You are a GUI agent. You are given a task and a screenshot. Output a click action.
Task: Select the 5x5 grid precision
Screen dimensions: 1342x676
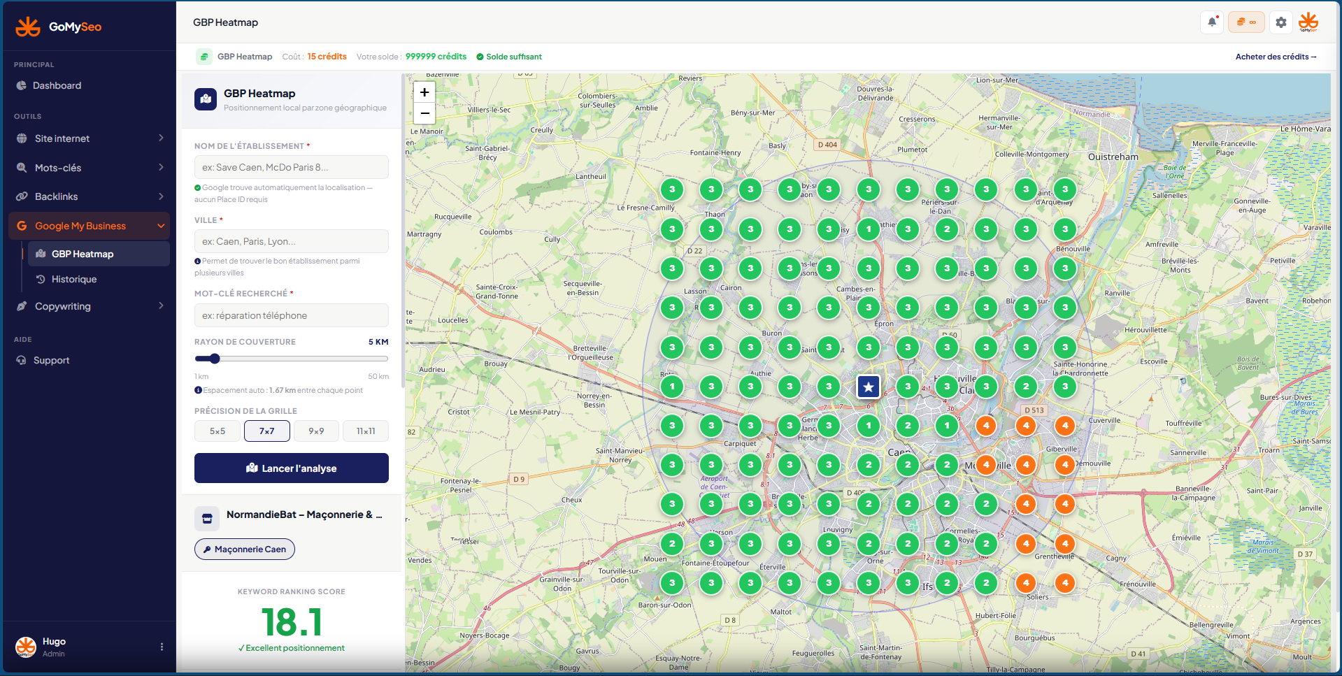pos(217,431)
